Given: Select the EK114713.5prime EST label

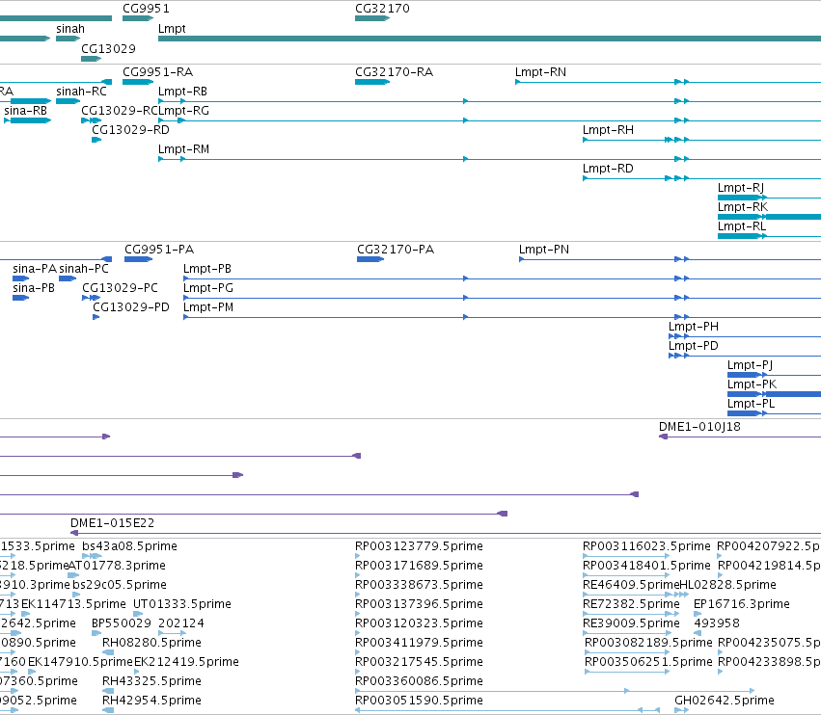Looking at the screenshot, I should (74, 604).
